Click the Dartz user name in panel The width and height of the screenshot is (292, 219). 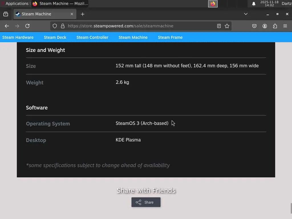pos(287,3)
